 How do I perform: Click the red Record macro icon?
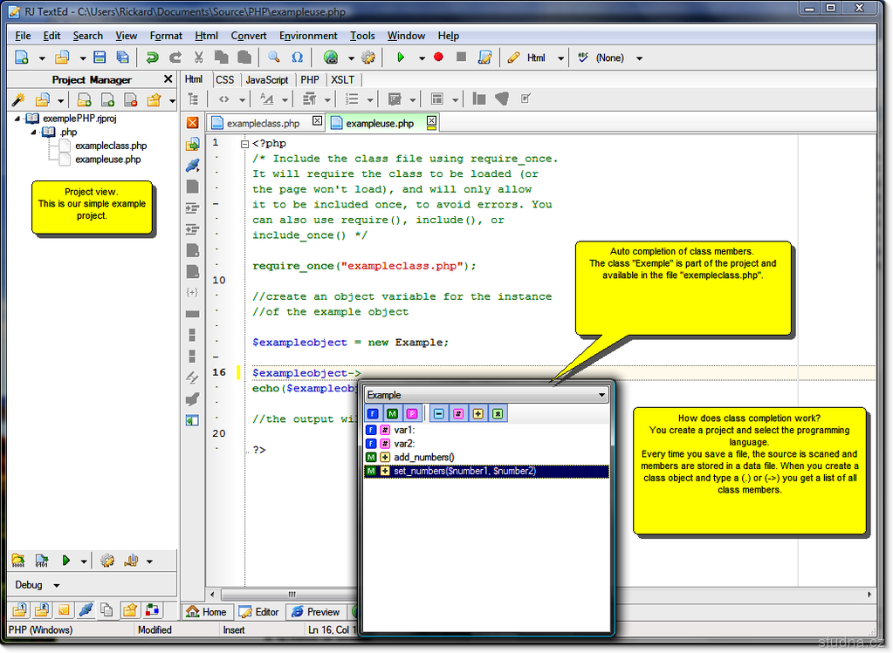coord(438,58)
